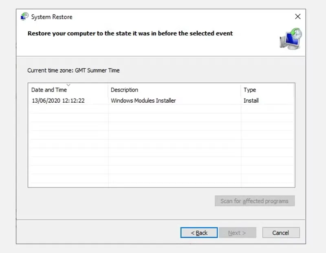Screen dimensions: 326x253
Task: Proceed with the Next button
Action: click(x=237, y=233)
